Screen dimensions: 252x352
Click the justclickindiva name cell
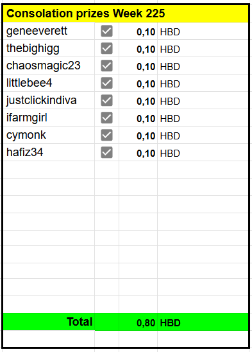click(49, 100)
